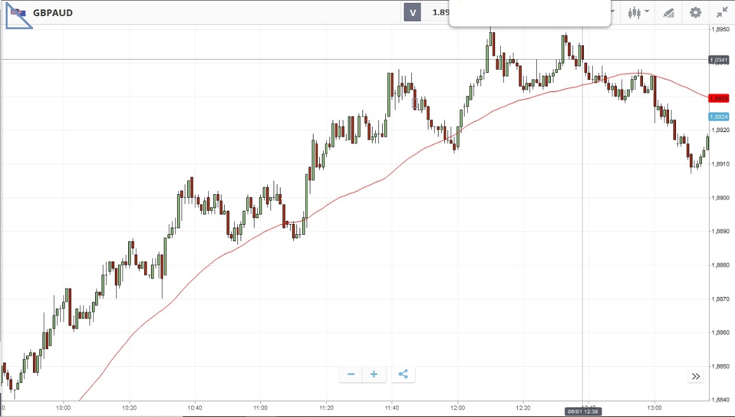Click the 12:00 mark on time axis
The width and height of the screenshot is (735, 417).
[458, 407]
